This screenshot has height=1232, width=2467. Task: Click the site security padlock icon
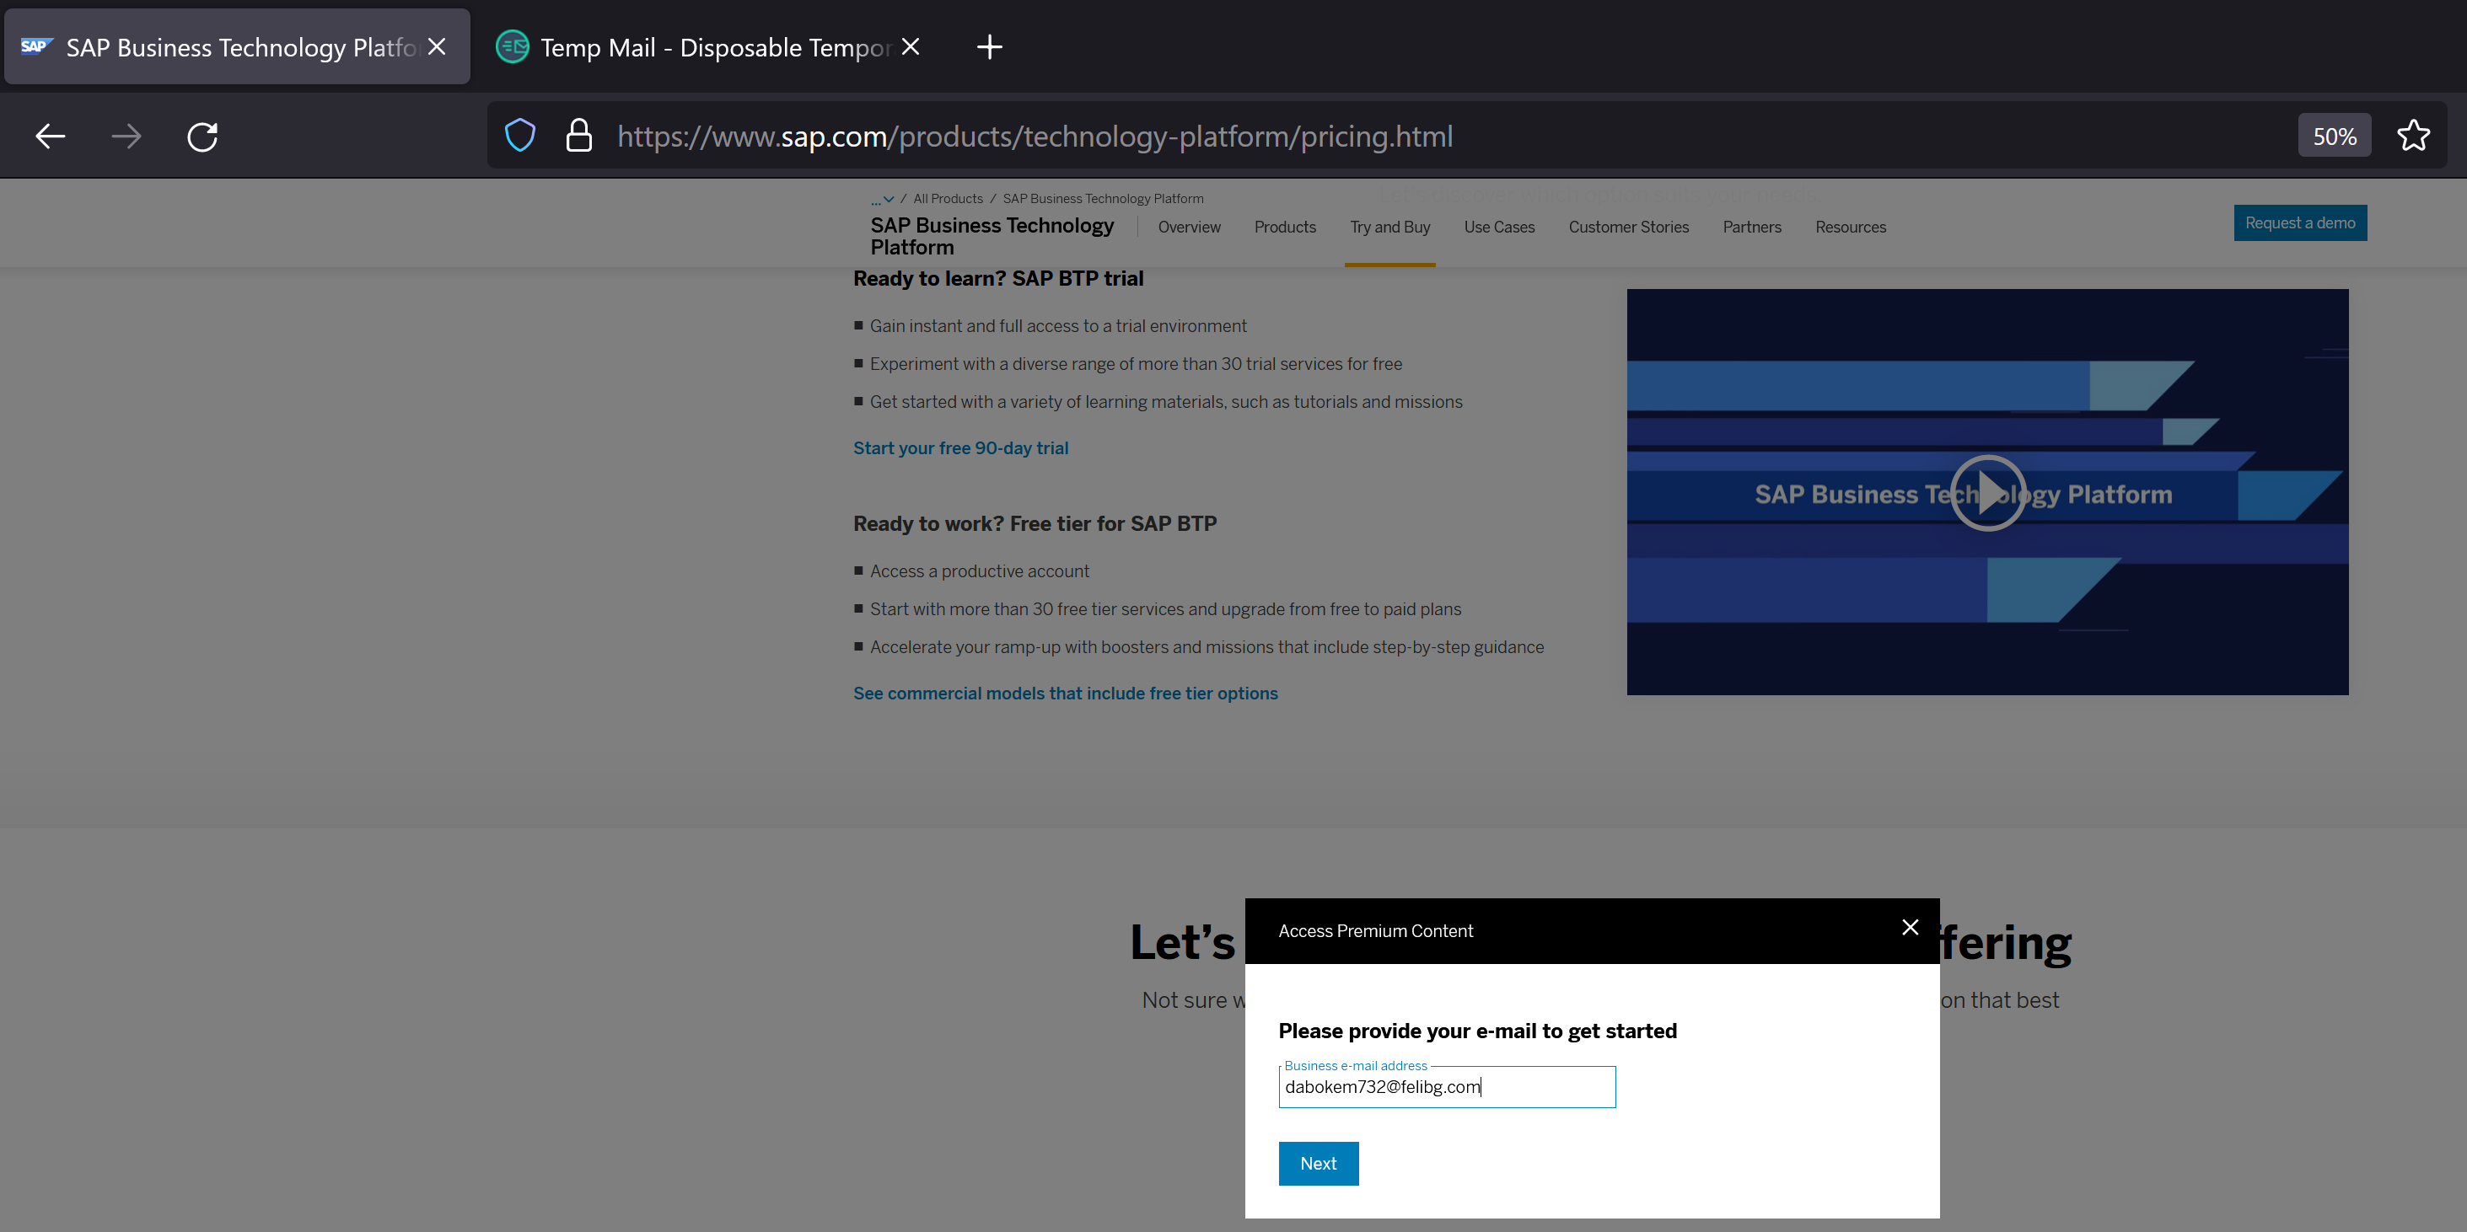coord(578,136)
